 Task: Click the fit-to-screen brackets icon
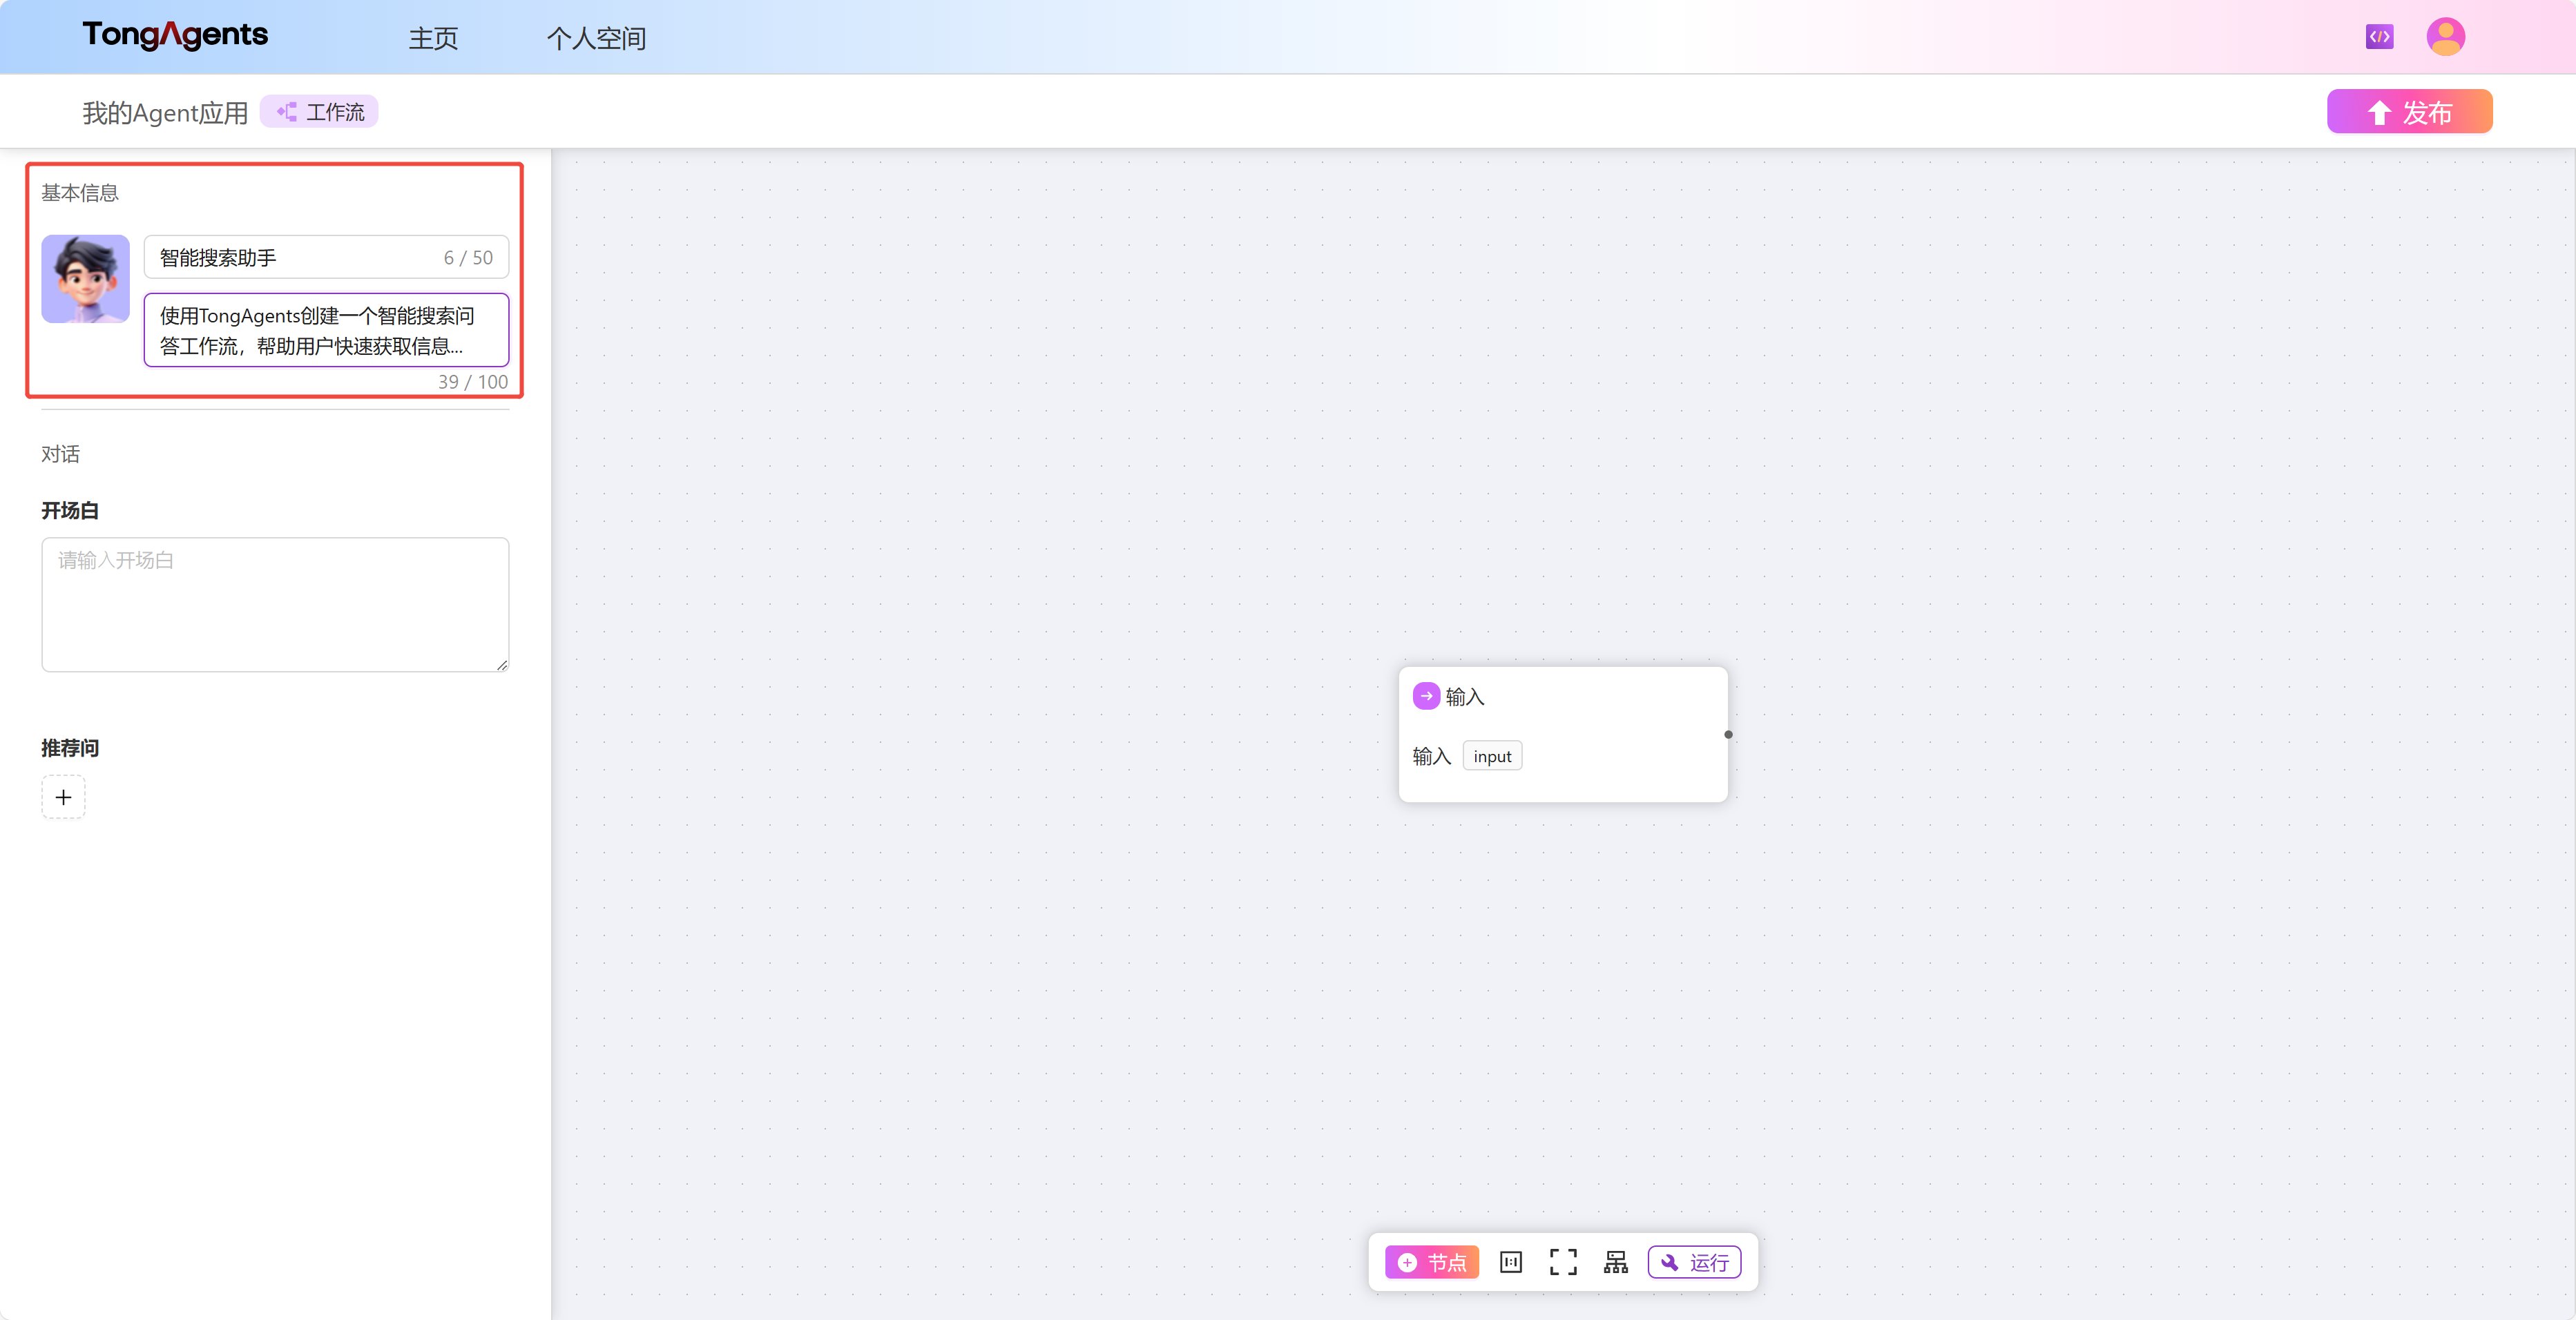point(1563,1262)
